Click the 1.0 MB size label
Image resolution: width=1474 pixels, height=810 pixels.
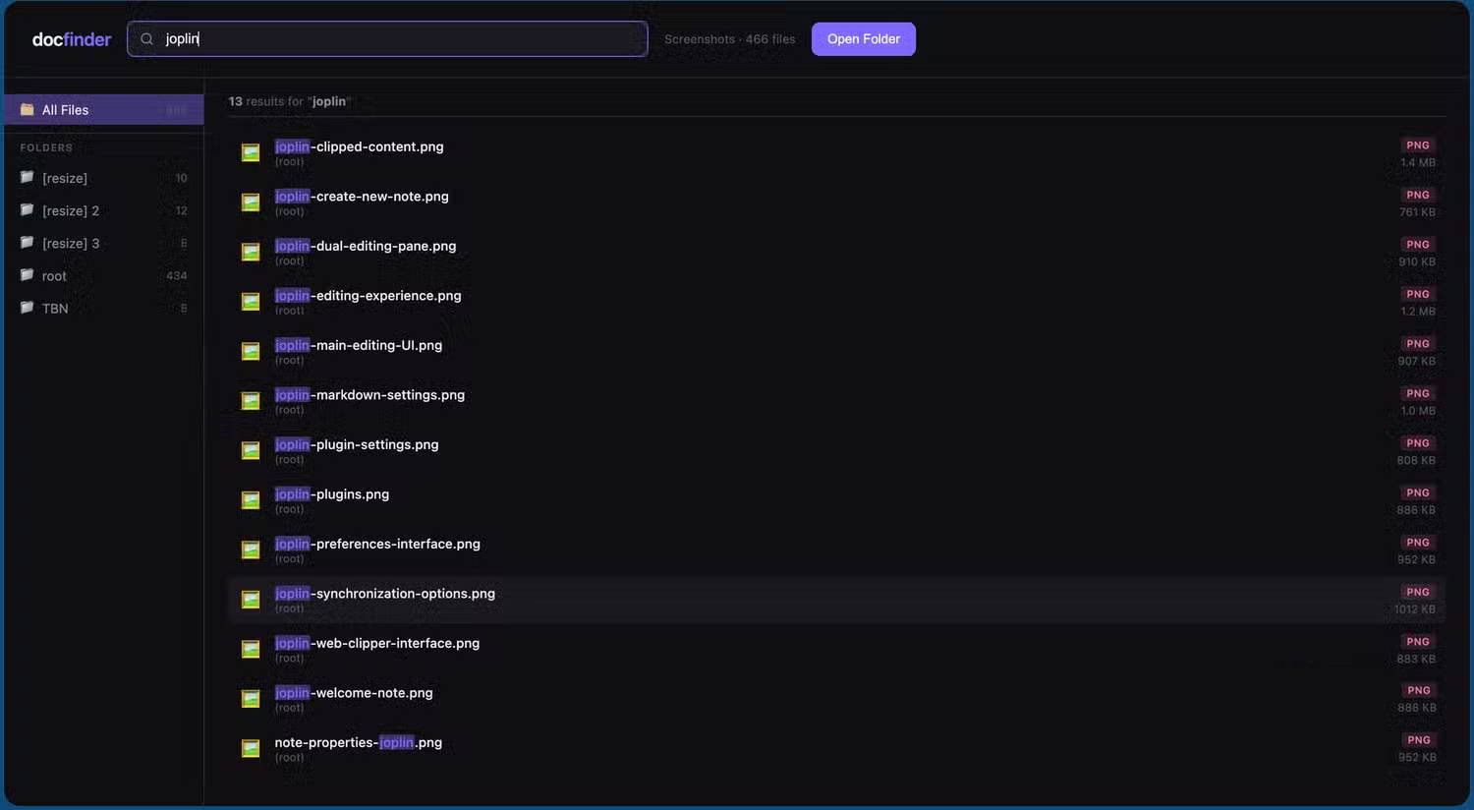coord(1418,411)
